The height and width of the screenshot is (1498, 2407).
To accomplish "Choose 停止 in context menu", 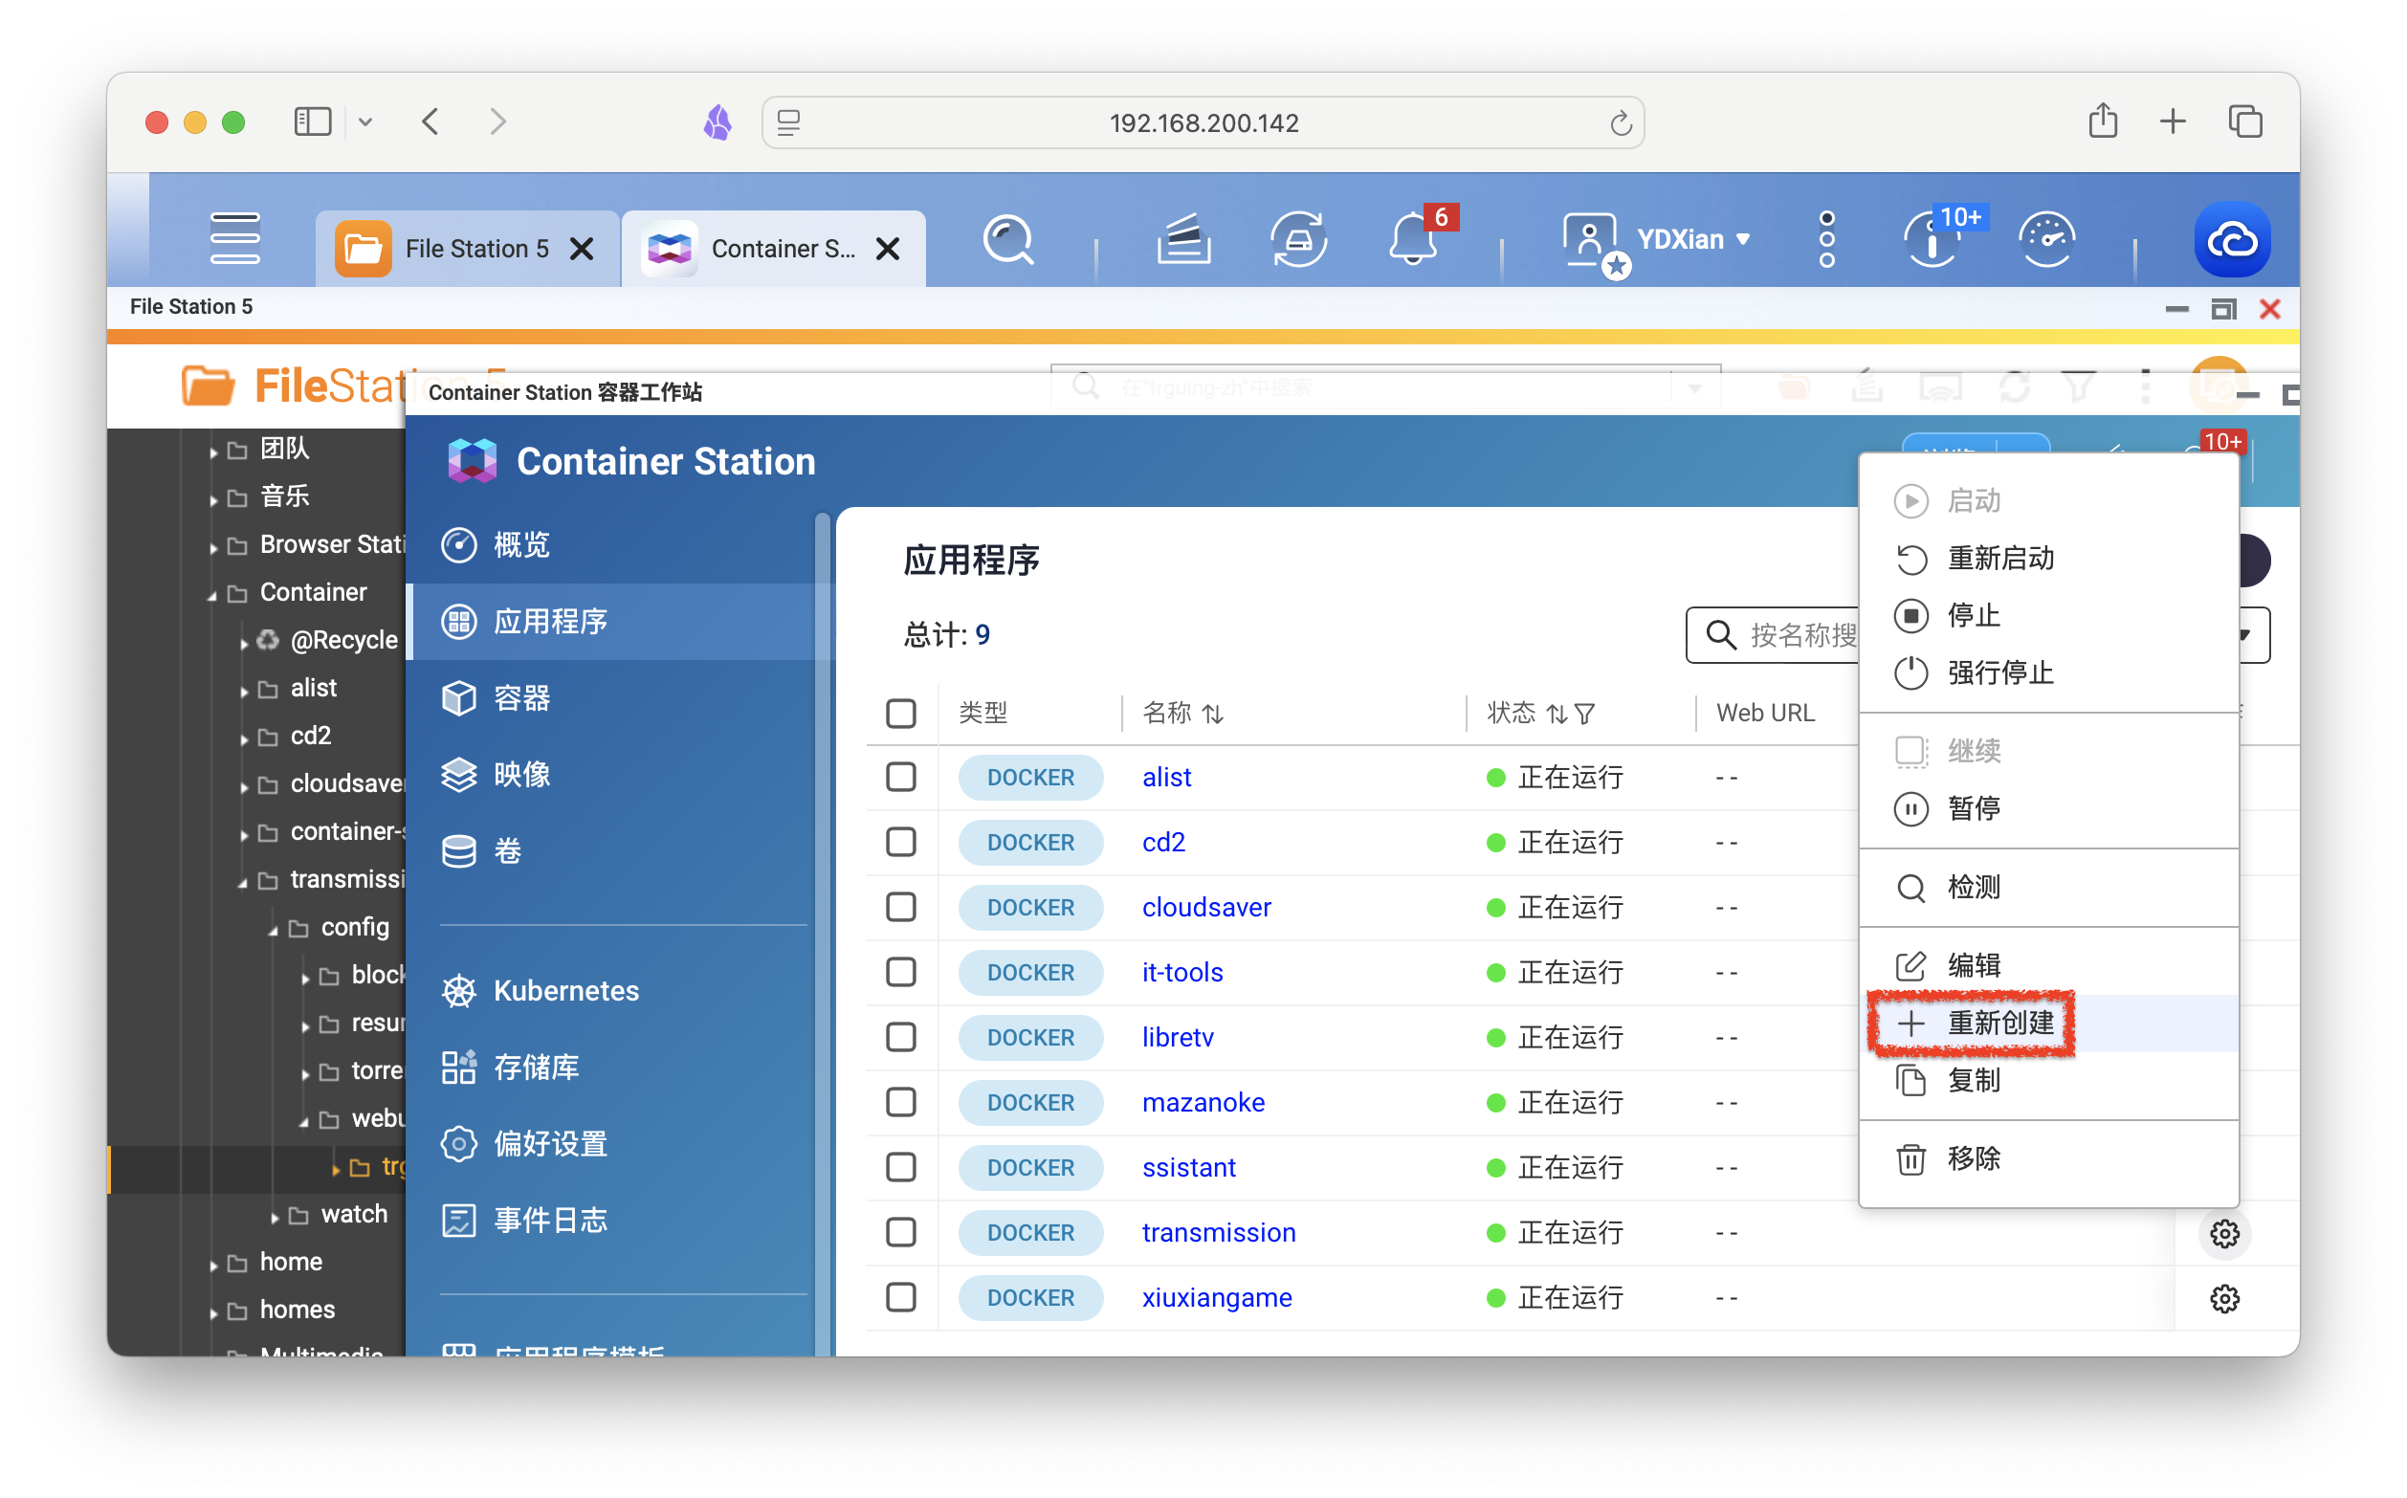I will [x=2048, y=616].
